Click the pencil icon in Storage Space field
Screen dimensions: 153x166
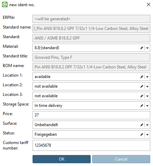[x=142, y=106]
